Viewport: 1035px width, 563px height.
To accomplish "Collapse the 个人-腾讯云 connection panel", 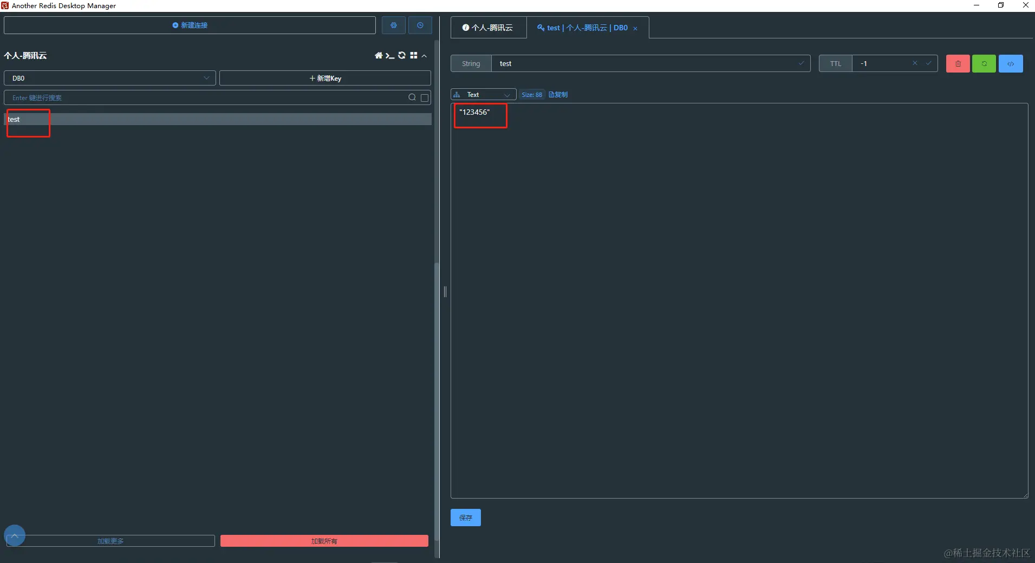I will click(x=424, y=56).
